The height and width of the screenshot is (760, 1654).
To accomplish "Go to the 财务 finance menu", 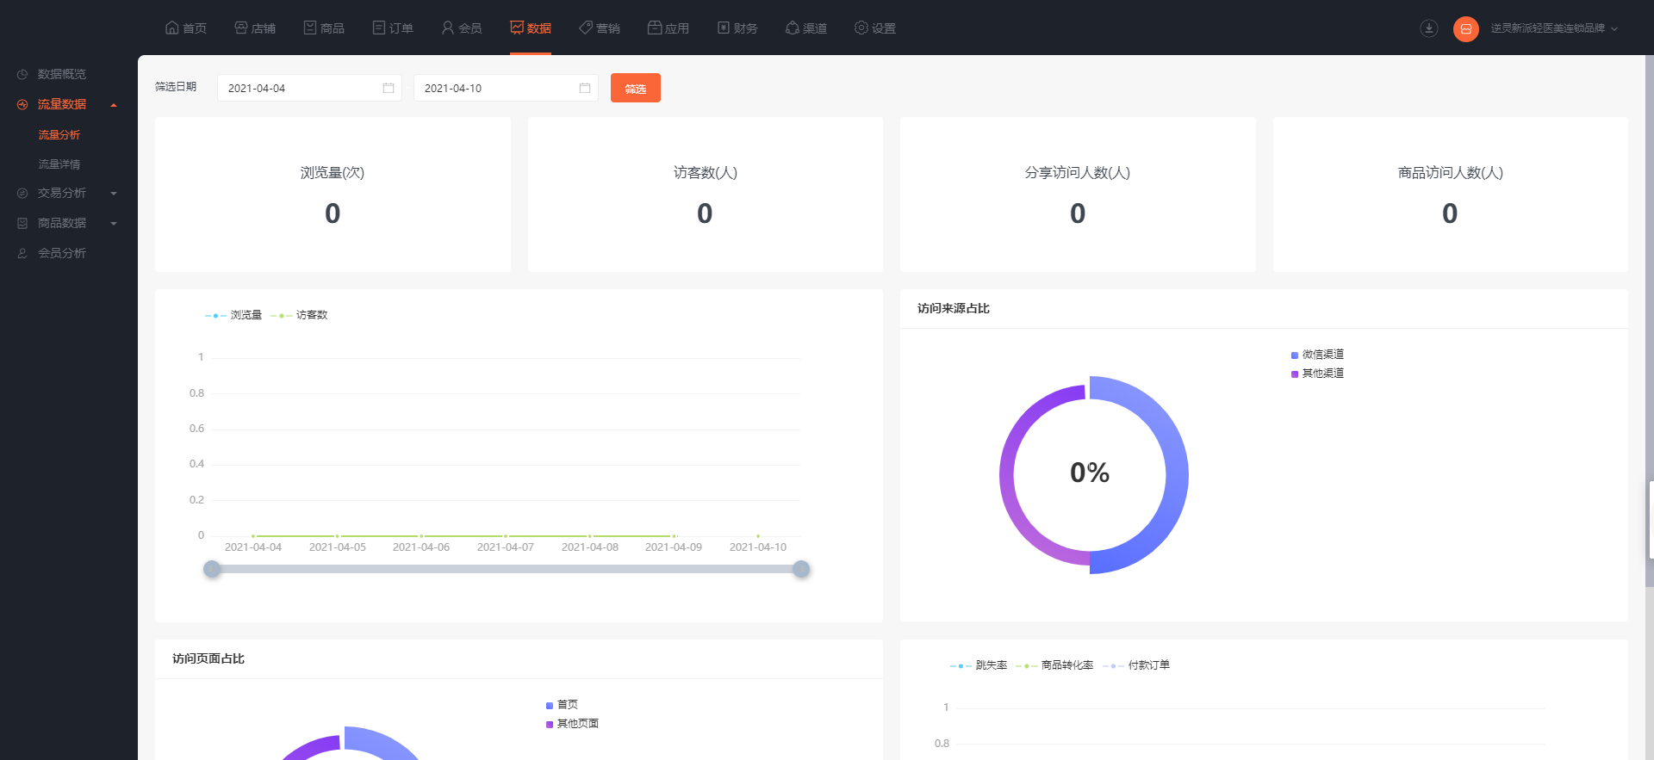I will (737, 28).
